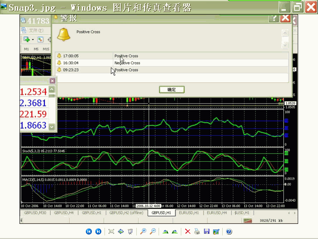Zoom out of the picture
This screenshot has height=239, width=318.
tap(153, 231)
